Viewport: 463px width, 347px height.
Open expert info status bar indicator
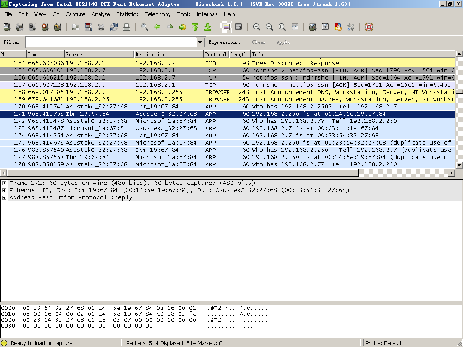(x=4, y=343)
